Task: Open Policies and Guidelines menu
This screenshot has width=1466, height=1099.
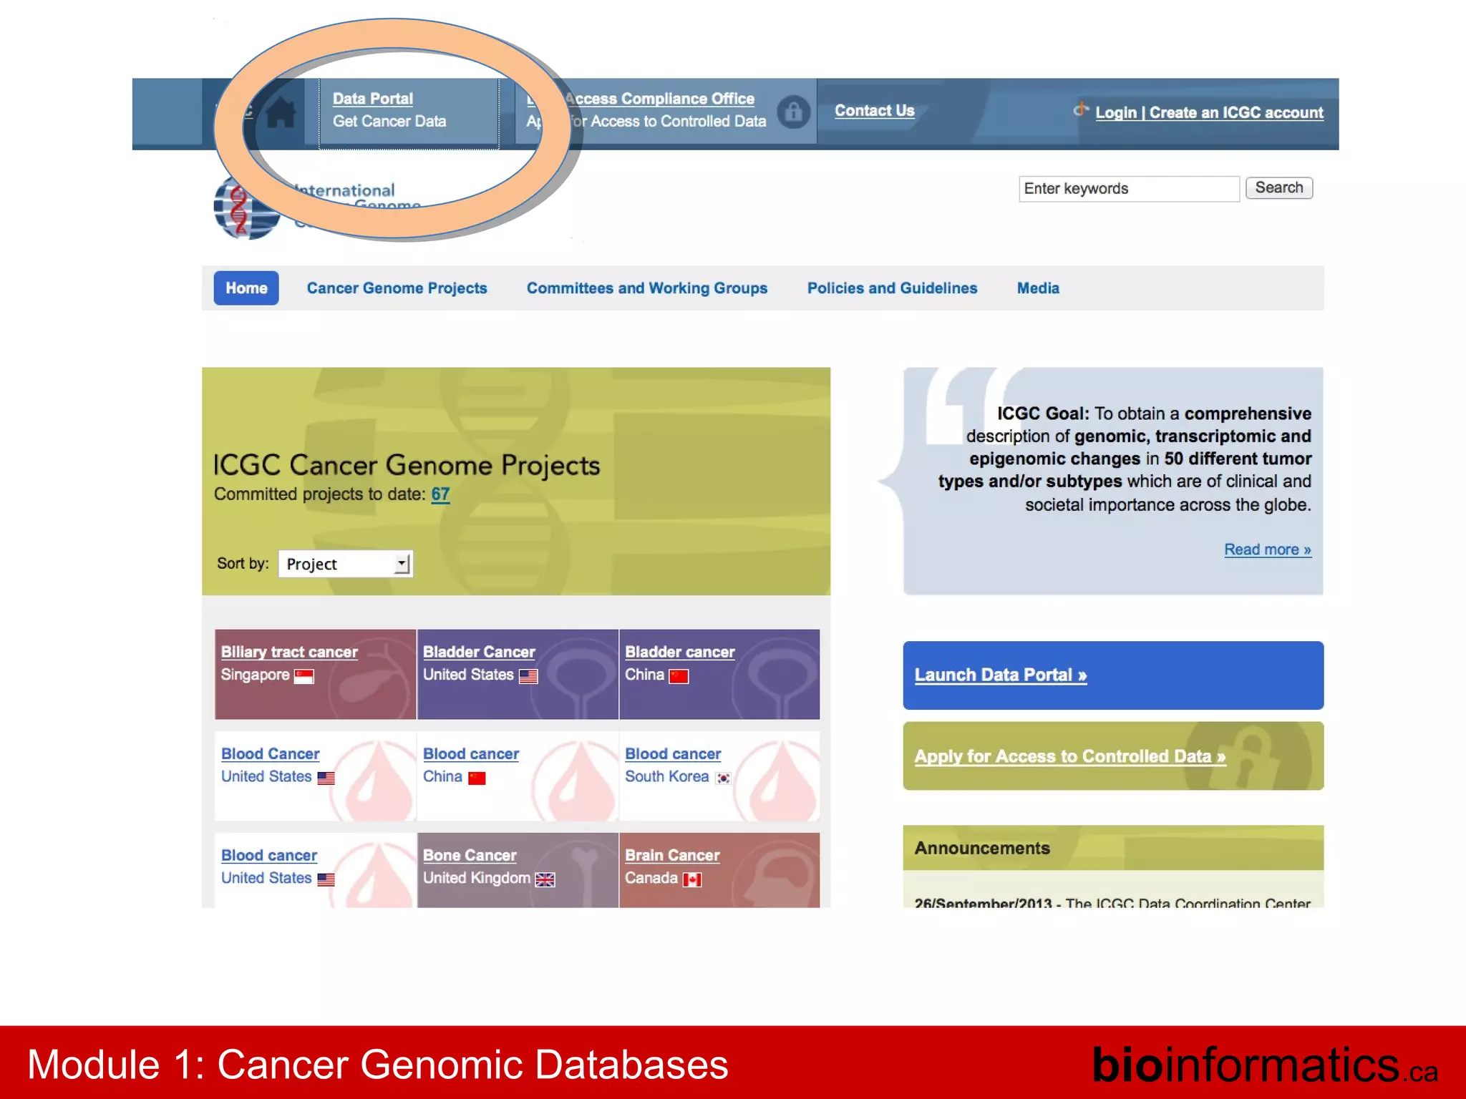Action: [x=892, y=288]
